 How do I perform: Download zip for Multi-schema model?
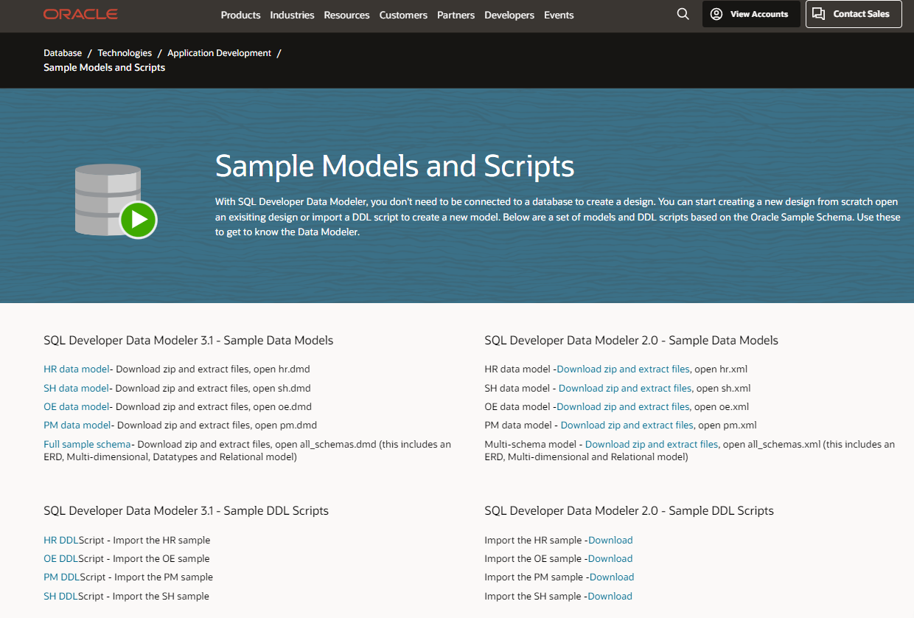point(652,444)
